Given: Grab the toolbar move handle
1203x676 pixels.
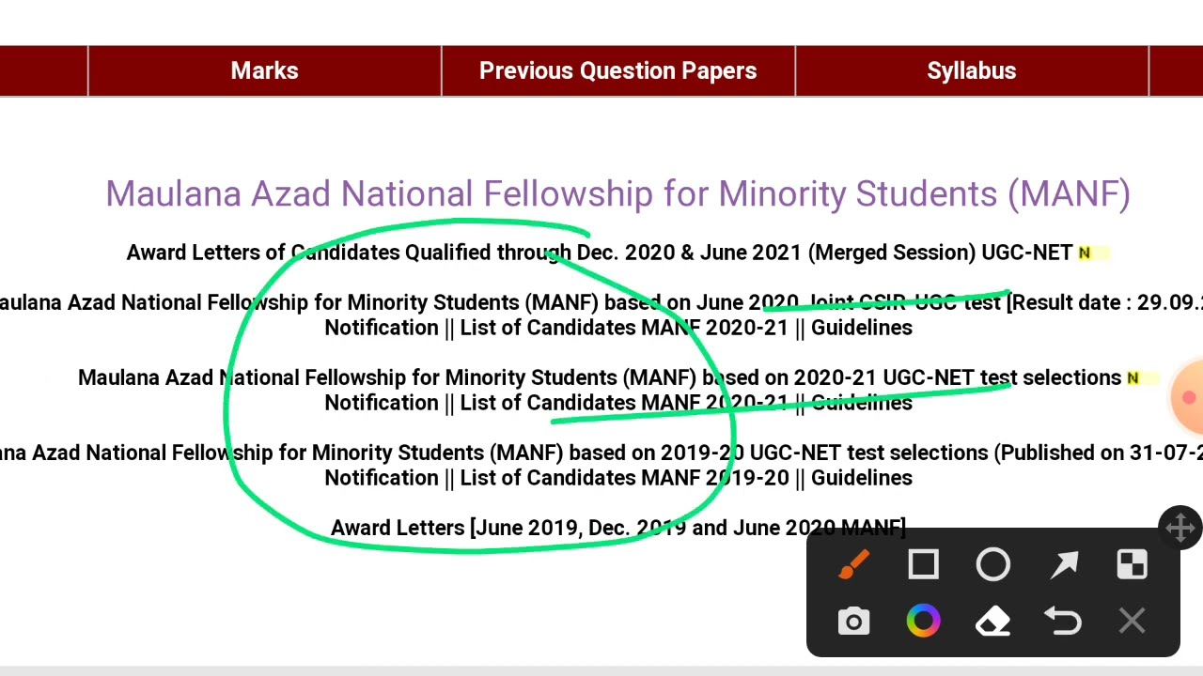Looking at the screenshot, I should pos(1180,528).
